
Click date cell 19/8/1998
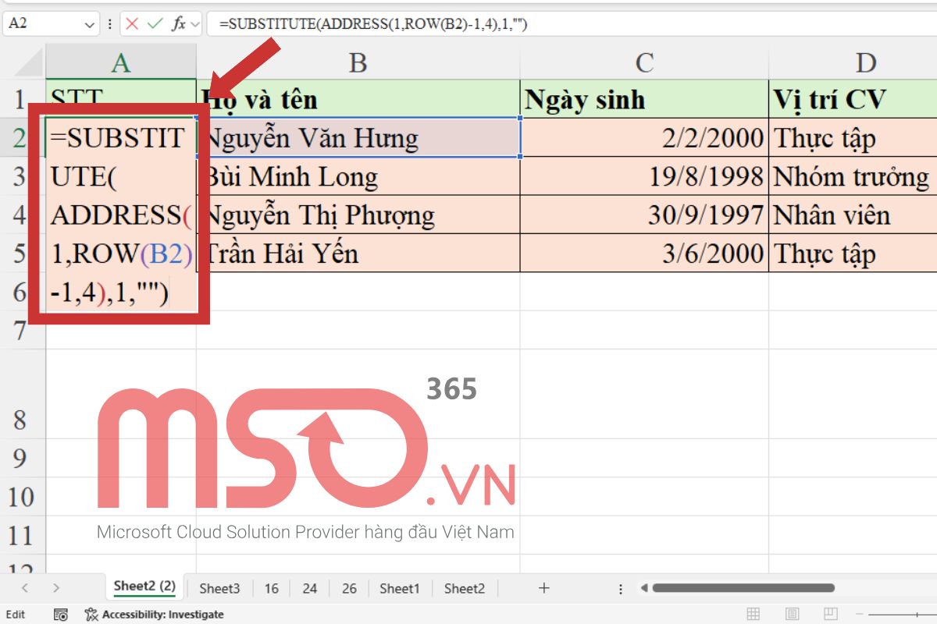tap(644, 176)
